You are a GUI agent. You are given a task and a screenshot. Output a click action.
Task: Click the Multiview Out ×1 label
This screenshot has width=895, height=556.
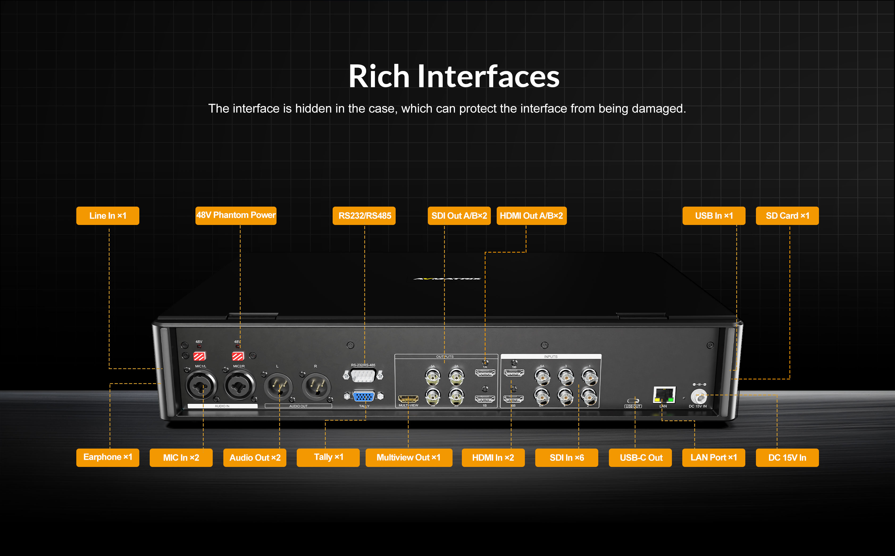[x=408, y=457]
